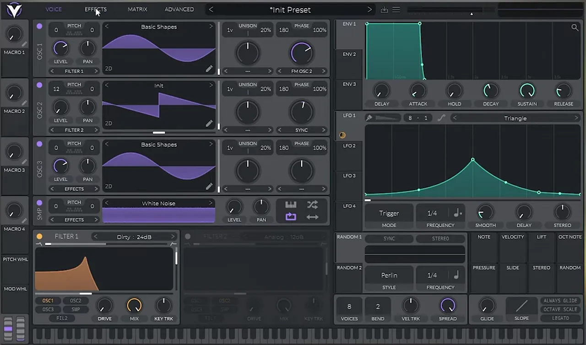Open the hamburger menu next to preset name
586x345 pixels.
pos(396,10)
